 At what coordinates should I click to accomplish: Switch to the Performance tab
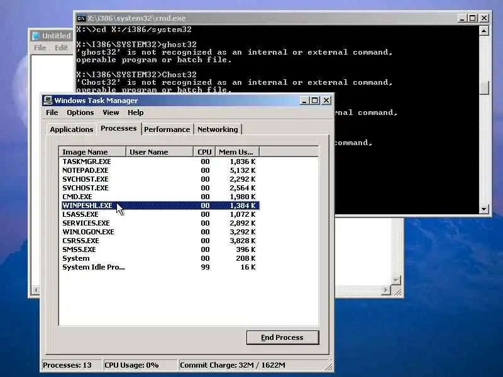tap(167, 129)
